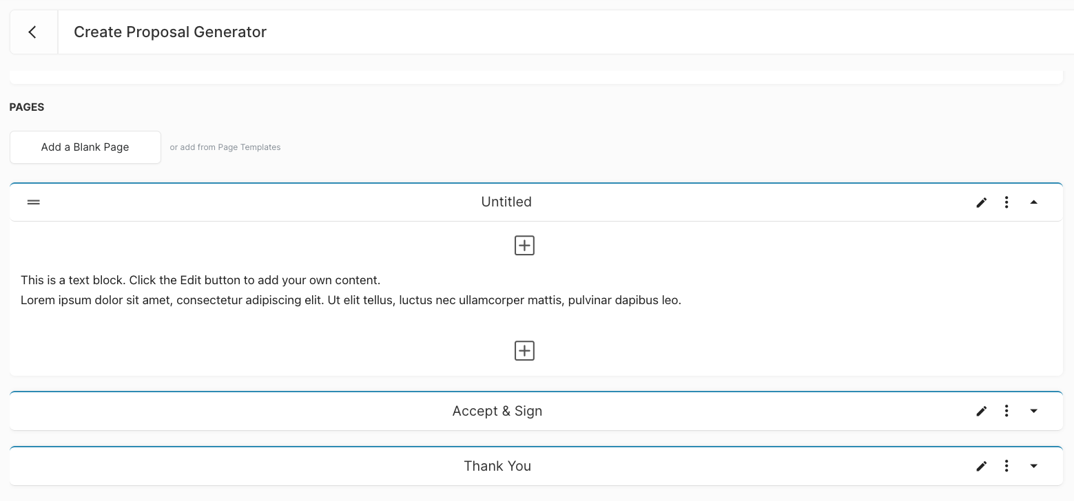Select the Lorem ipsum paragraph text
The width and height of the screenshot is (1074, 501).
point(351,300)
